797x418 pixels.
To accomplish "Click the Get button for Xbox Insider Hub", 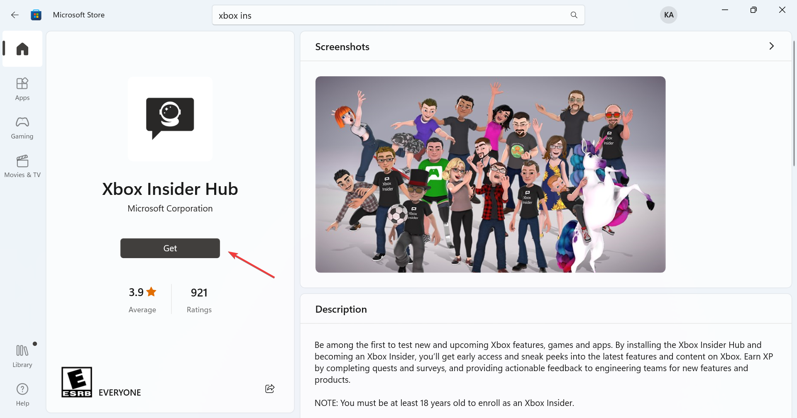I will [170, 248].
